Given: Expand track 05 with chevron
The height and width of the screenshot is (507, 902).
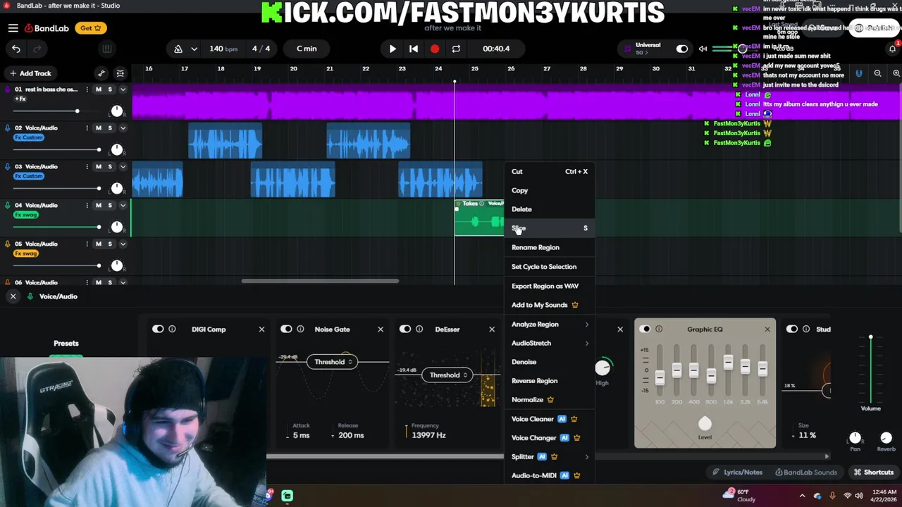Looking at the screenshot, I should [x=123, y=244].
